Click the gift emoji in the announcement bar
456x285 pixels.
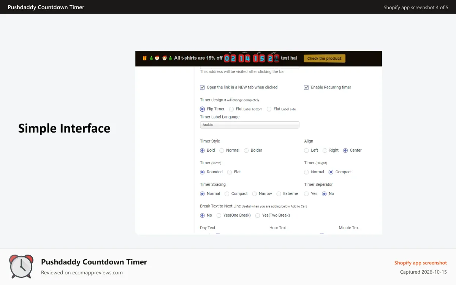tap(145, 58)
